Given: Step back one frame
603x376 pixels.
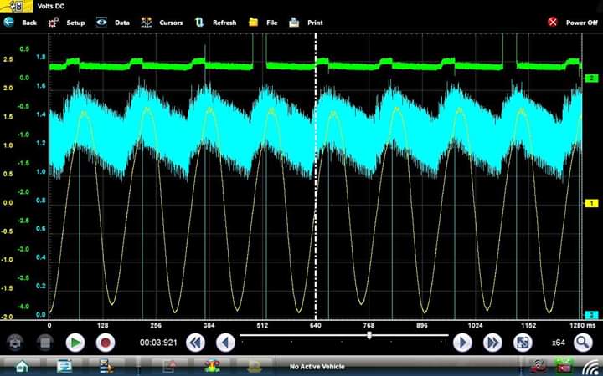Looking at the screenshot, I should click(x=224, y=342).
